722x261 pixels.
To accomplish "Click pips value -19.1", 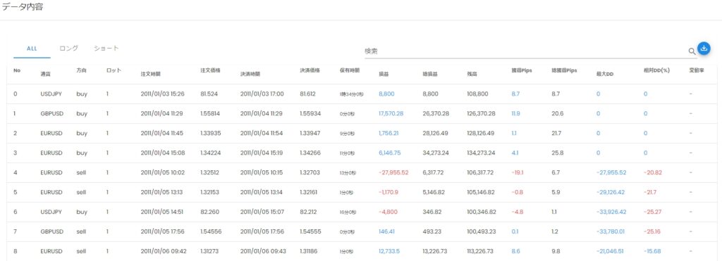I will click(518, 173).
